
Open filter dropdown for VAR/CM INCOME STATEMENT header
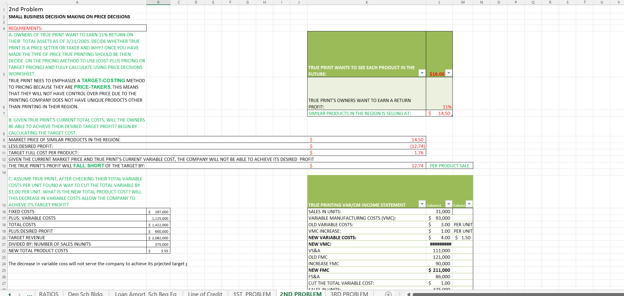422,204
